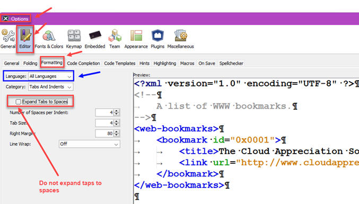Click the bookmark id="0x0001" line in preview
The width and height of the screenshot is (359, 204).
(x=219, y=140)
